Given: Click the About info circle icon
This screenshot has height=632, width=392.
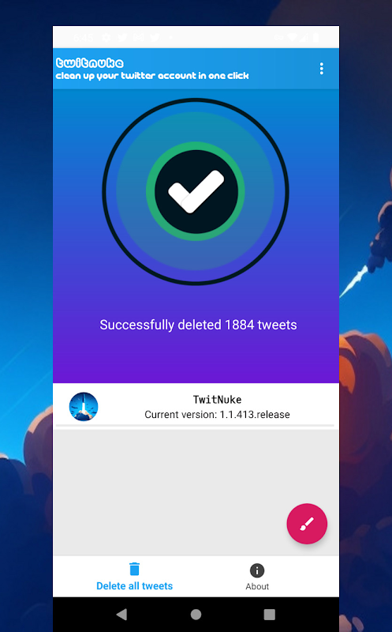Looking at the screenshot, I should [257, 570].
